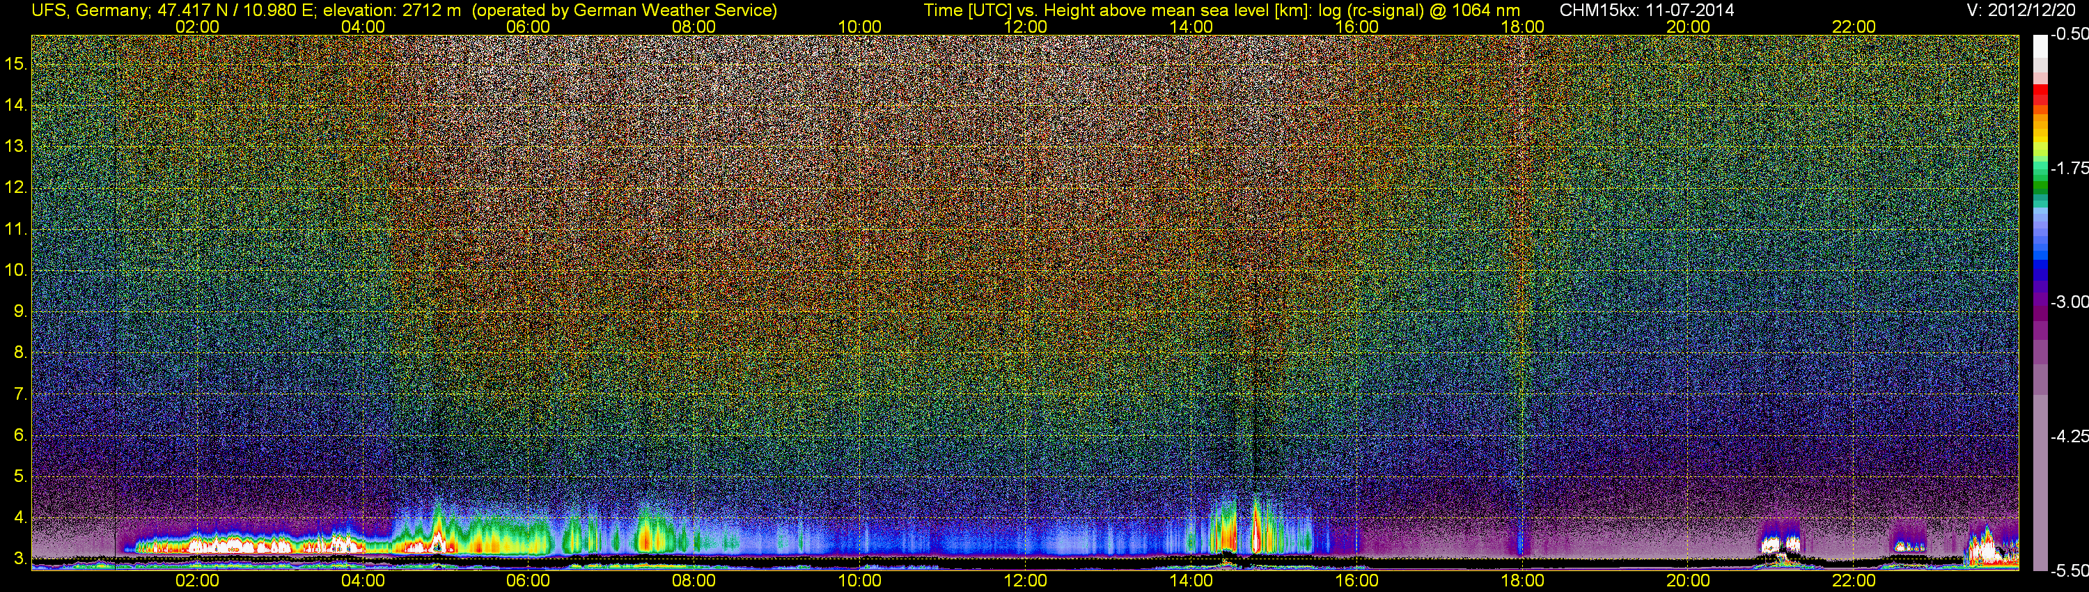
Task: Click '02:00' on the upper time axis
Action: tap(197, 26)
